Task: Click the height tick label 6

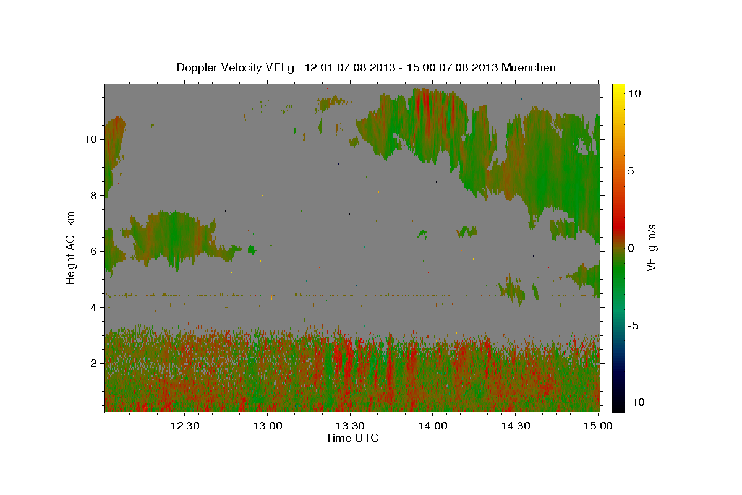Action: pos(95,251)
